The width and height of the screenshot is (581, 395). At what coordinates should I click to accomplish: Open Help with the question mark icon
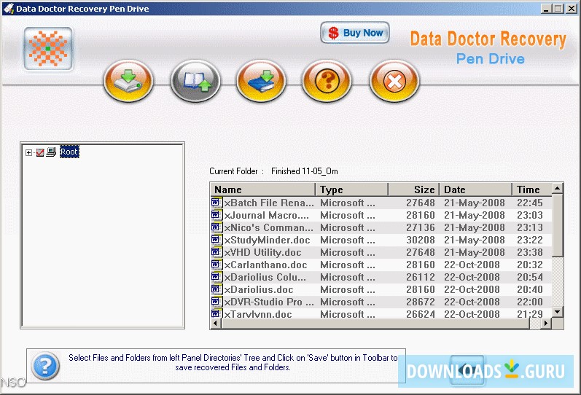point(327,80)
